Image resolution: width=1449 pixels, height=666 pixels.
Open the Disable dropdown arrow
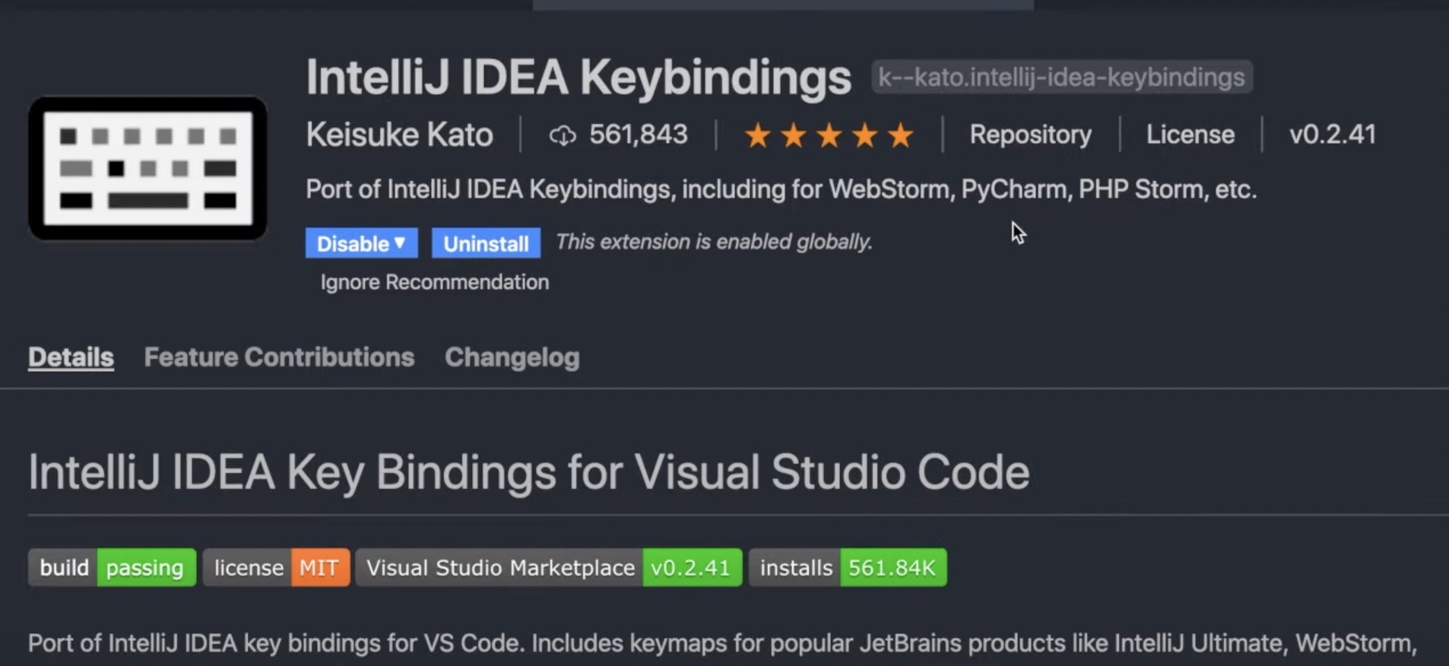pyautogui.click(x=400, y=243)
